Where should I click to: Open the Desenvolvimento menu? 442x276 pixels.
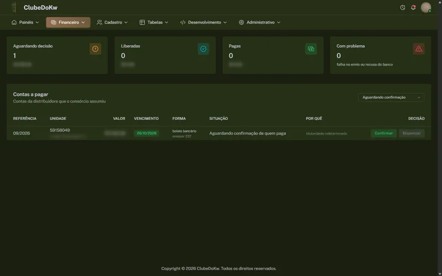[203, 22]
